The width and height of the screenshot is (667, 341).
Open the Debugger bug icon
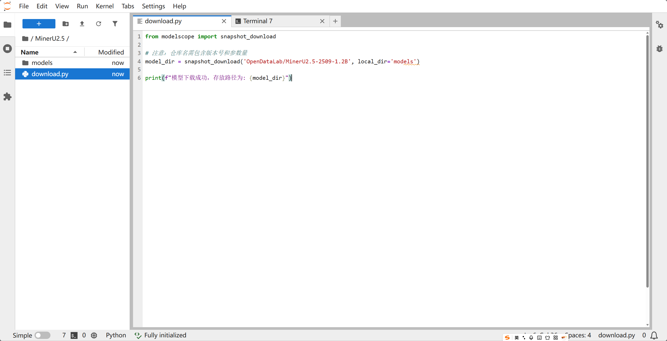(x=659, y=49)
